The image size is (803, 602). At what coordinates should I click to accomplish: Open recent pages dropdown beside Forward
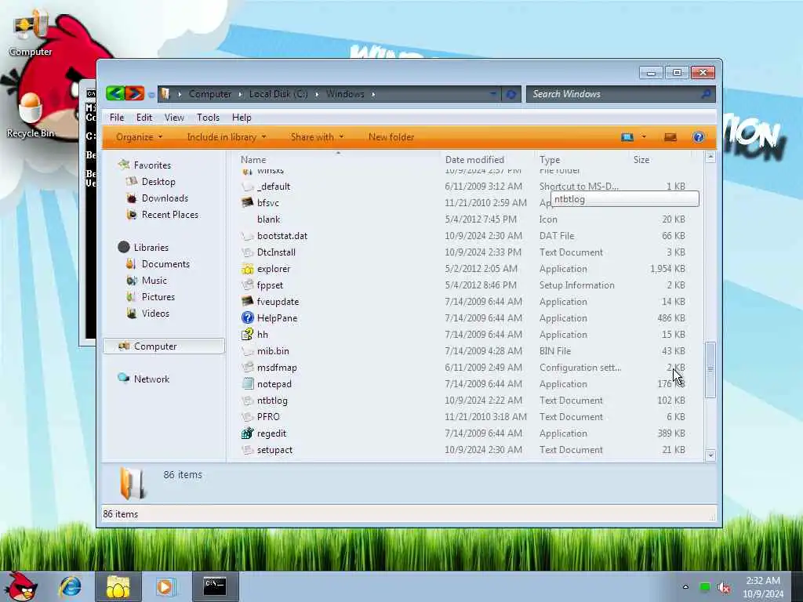tap(151, 95)
